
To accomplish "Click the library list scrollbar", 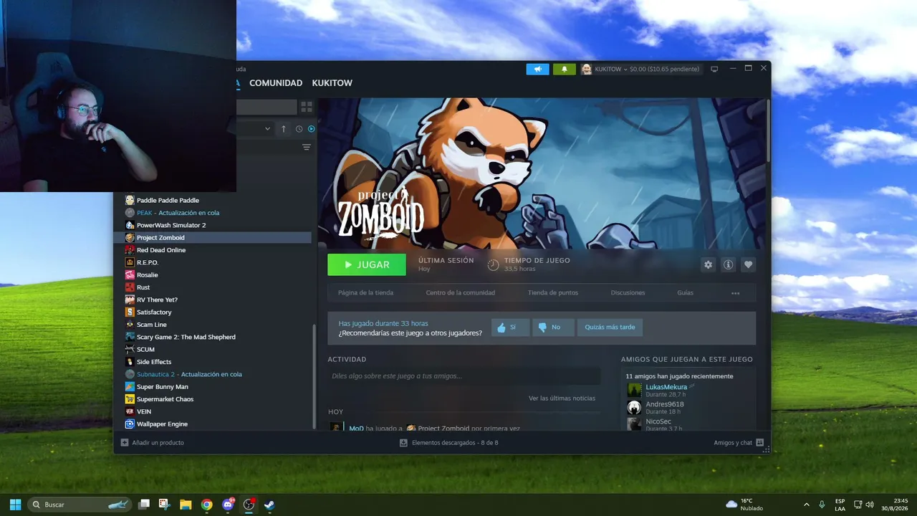I will (x=315, y=376).
